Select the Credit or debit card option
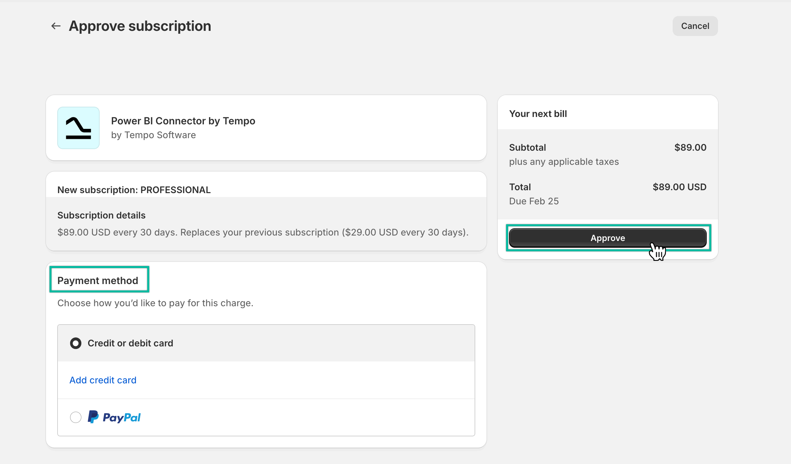The width and height of the screenshot is (791, 464). pos(75,343)
